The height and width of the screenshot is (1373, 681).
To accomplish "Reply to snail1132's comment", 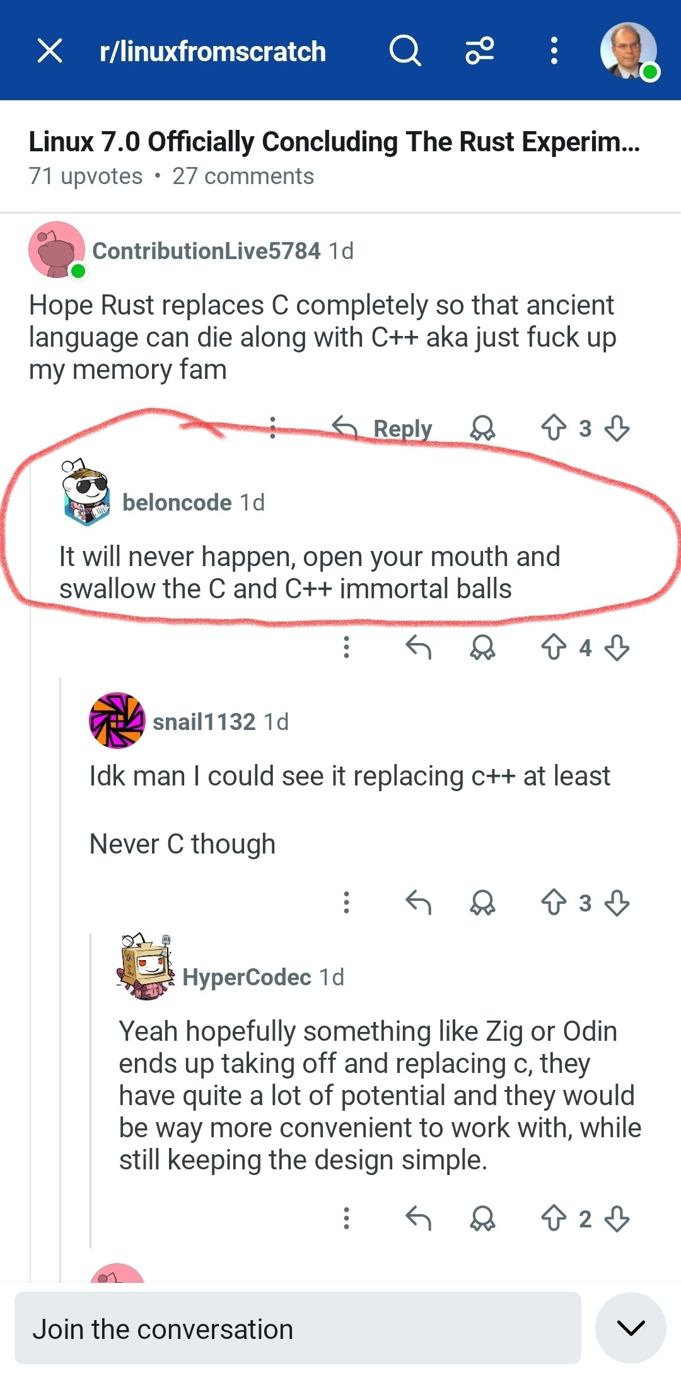I will coord(418,902).
